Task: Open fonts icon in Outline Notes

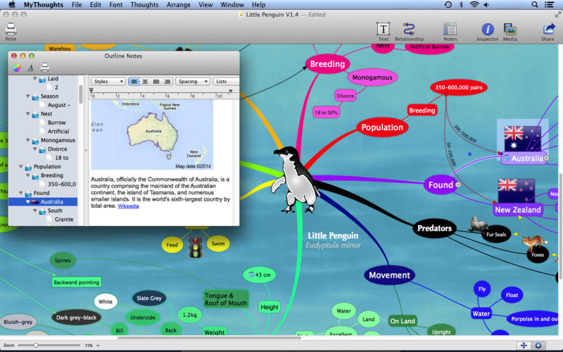Action: [30, 68]
